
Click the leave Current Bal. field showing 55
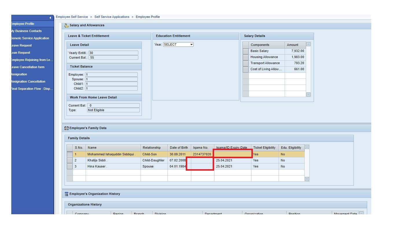(113, 57)
